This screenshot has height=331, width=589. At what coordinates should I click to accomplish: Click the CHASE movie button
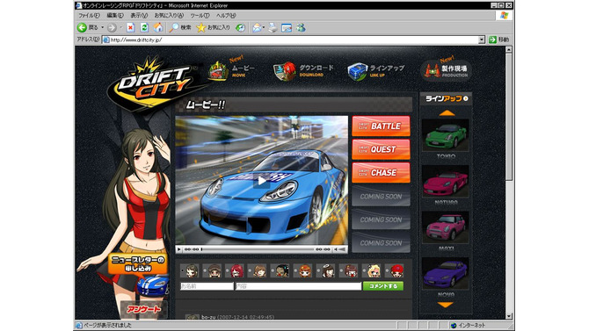(x=381, y=173)
